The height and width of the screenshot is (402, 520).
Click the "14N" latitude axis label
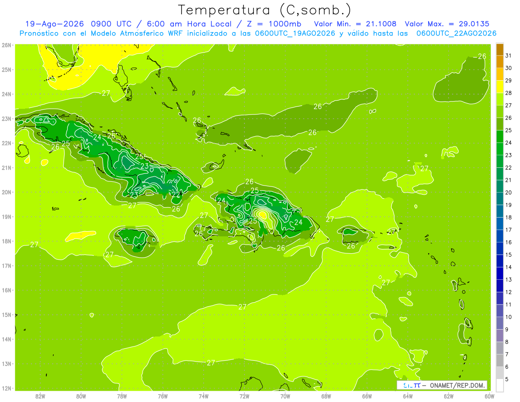(x=6, y=339)
